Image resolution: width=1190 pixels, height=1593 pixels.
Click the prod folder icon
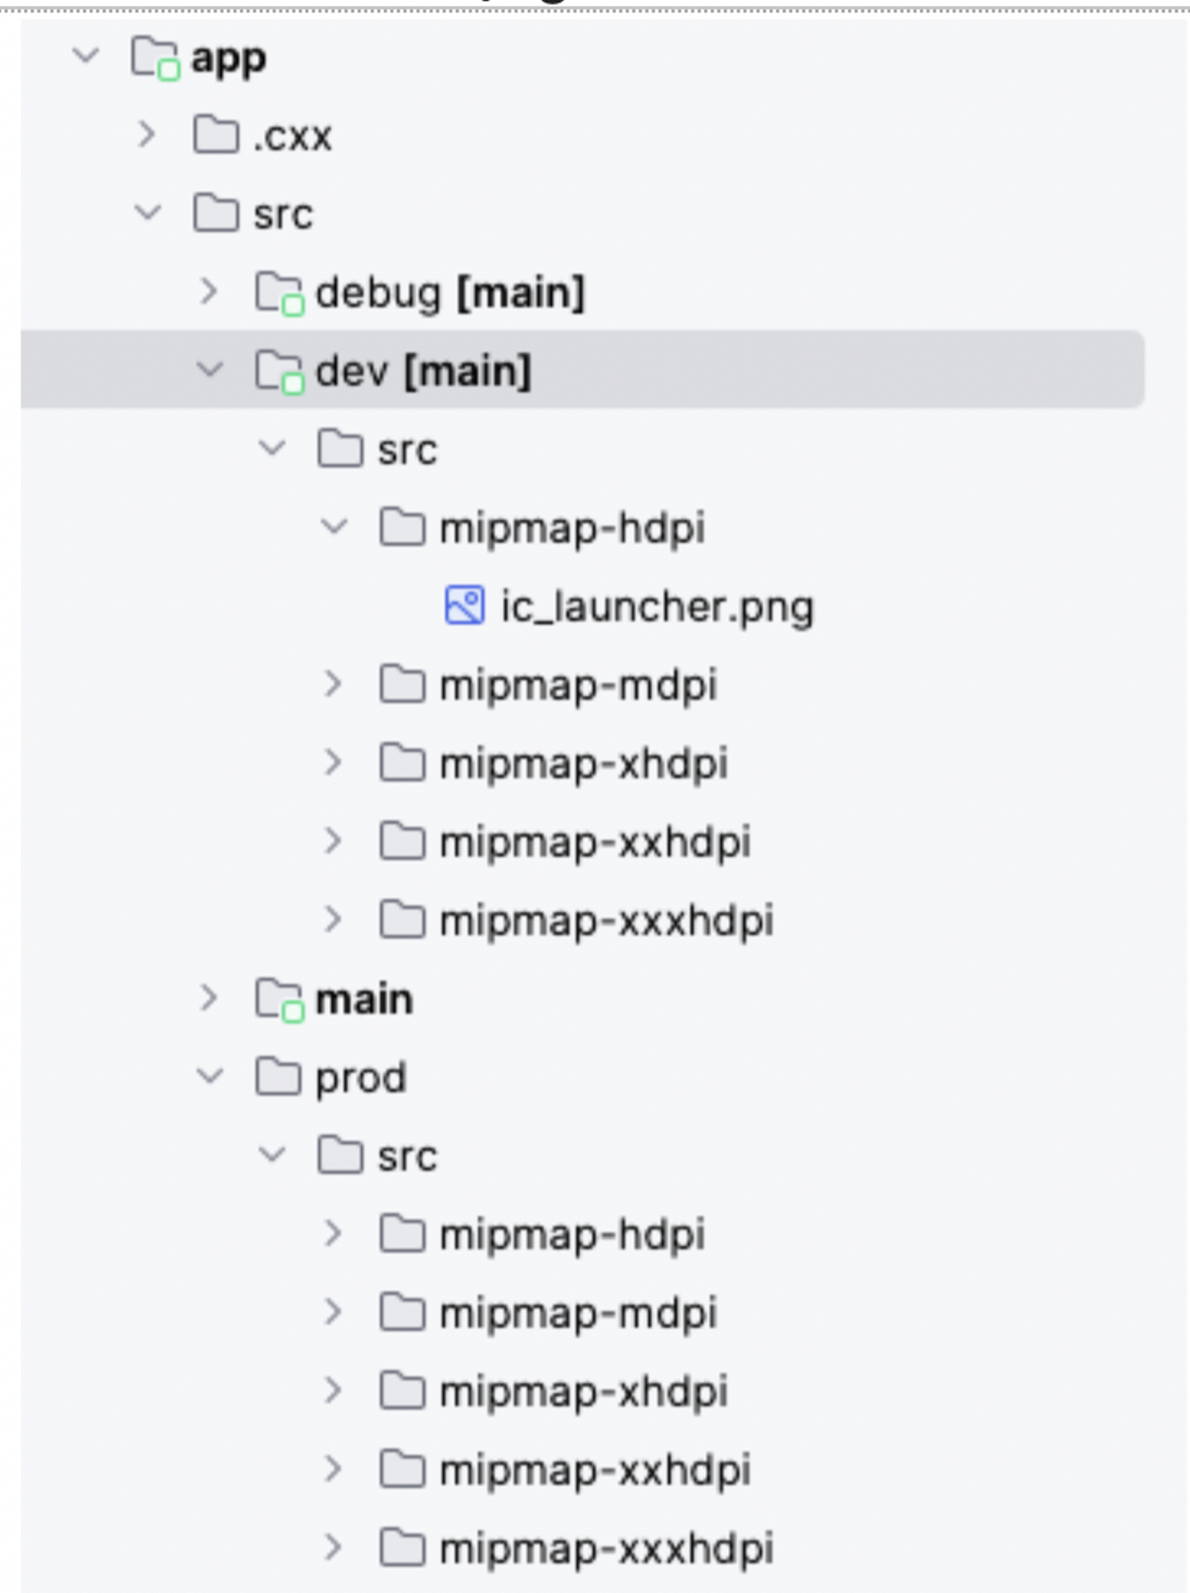[x=278, y=1077]
